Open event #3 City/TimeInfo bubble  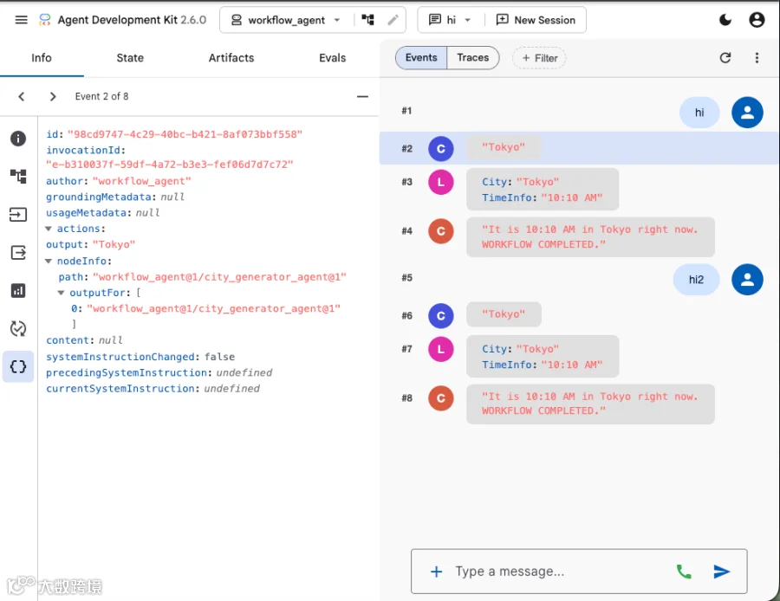(543, 190)
